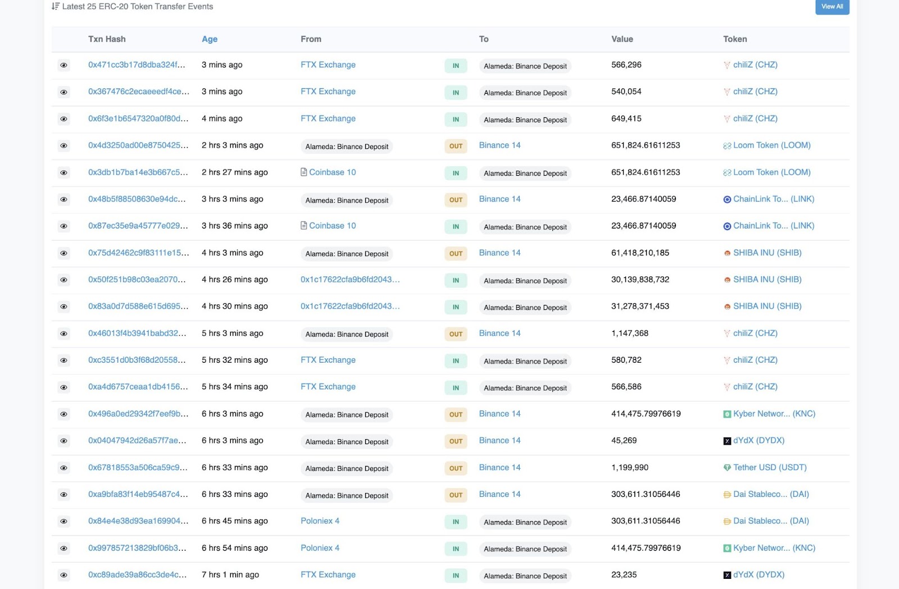Click IN badge in 580,782 row
The height and width of the screenshot is (589, 899).
pyautogui.click(x=456, y=361)
